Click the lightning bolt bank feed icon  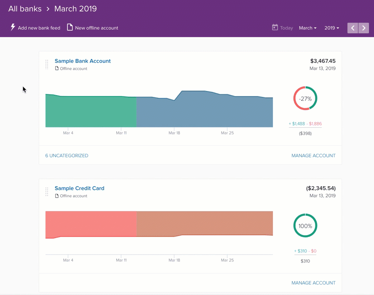click(x=13, y=27)
